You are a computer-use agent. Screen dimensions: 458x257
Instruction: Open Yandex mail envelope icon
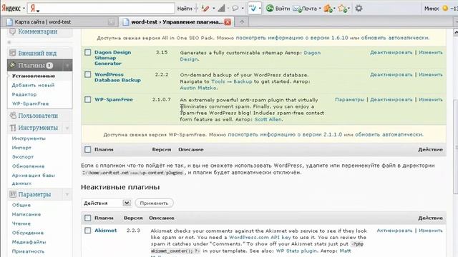(297, 9)
